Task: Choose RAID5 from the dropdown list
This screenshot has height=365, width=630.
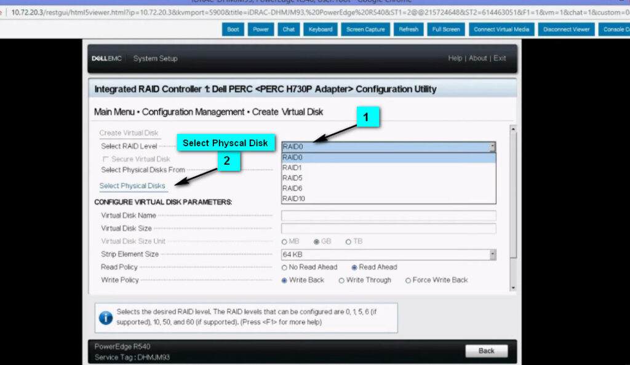Action: (x=389, y=178)
